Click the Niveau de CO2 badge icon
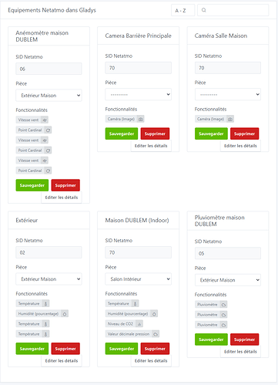This screenshot has width=278, height=385. point(139,324)
